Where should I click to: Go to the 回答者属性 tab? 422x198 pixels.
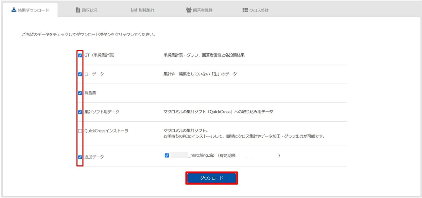pyautogui.click(x=199, y=10)
